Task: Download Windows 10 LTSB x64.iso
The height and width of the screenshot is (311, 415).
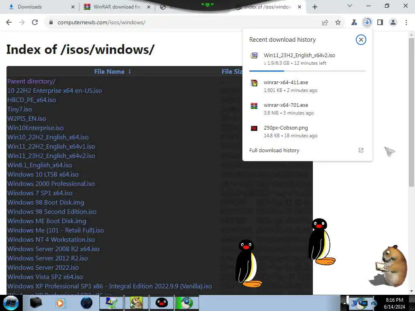Action: click(43, 174)
